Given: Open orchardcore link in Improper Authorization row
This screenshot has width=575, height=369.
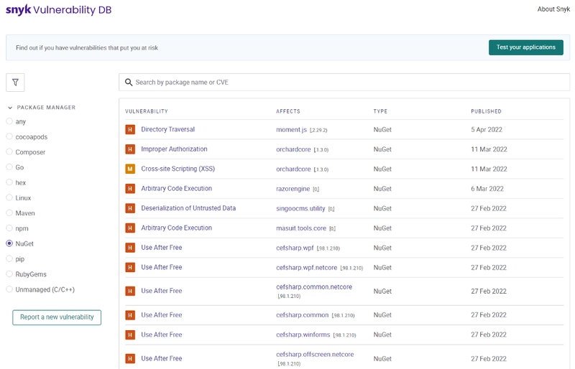Looking at the screenshot, I should tap(293, 149).
